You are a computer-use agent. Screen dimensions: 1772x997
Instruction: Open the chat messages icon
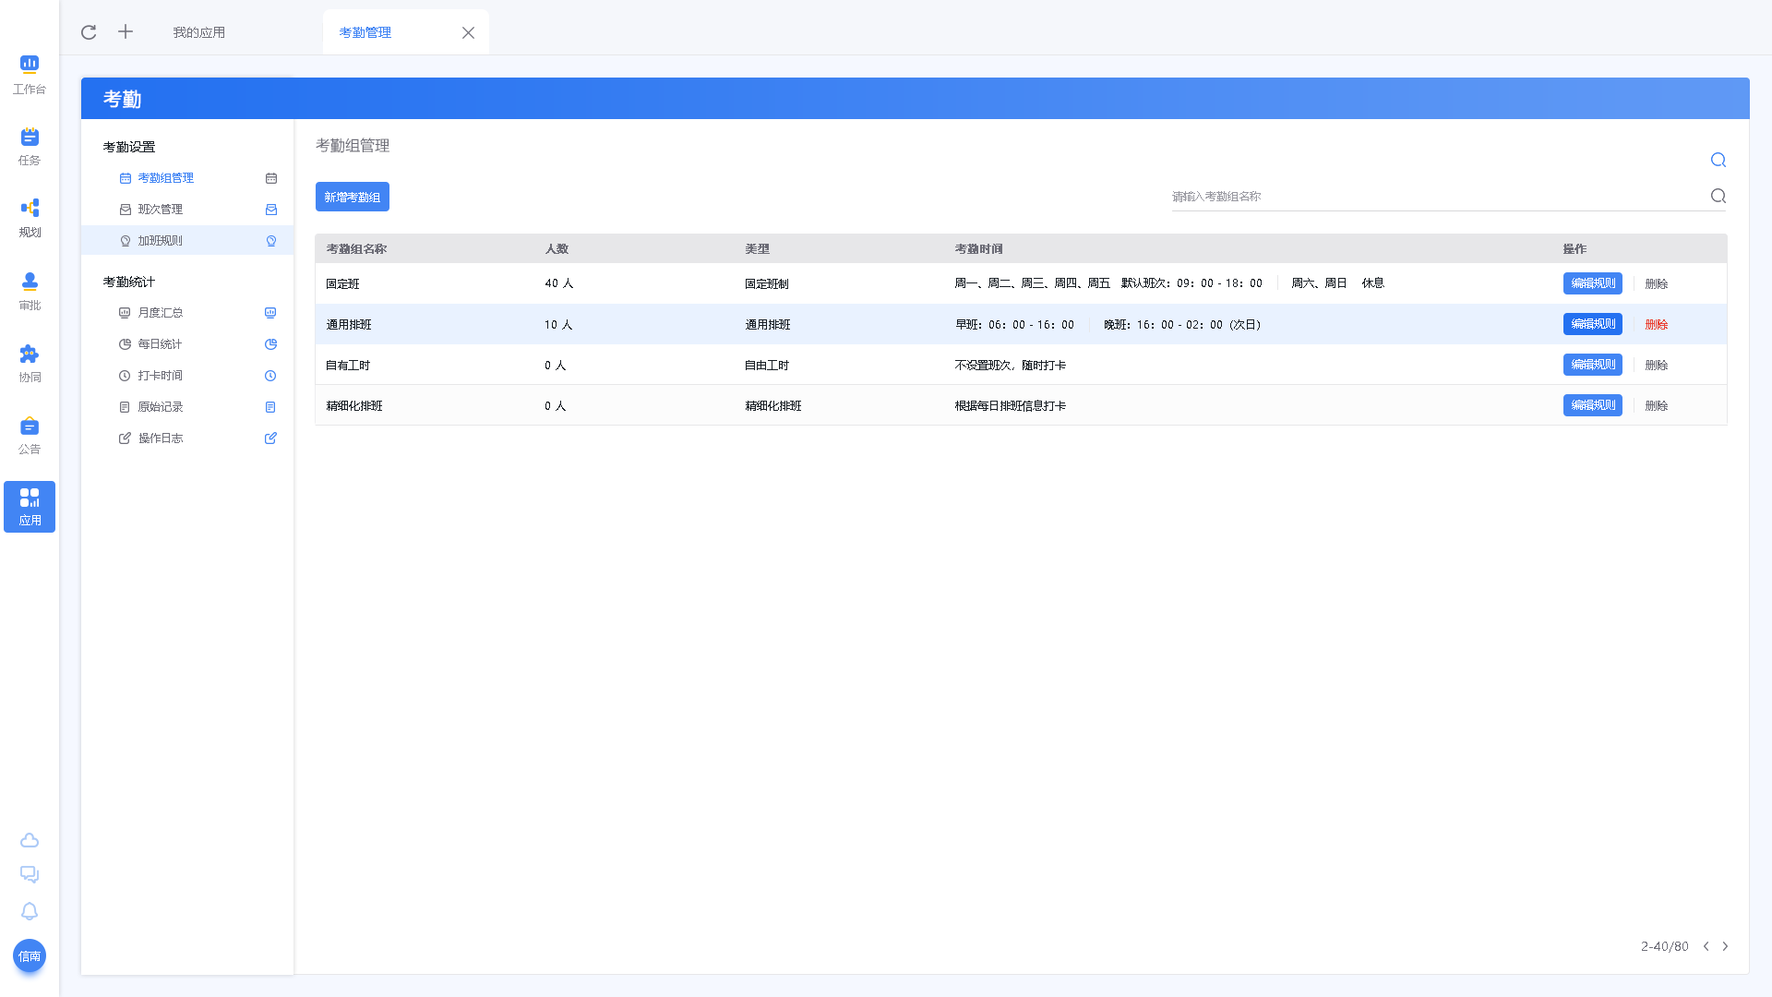coord(30,874)
